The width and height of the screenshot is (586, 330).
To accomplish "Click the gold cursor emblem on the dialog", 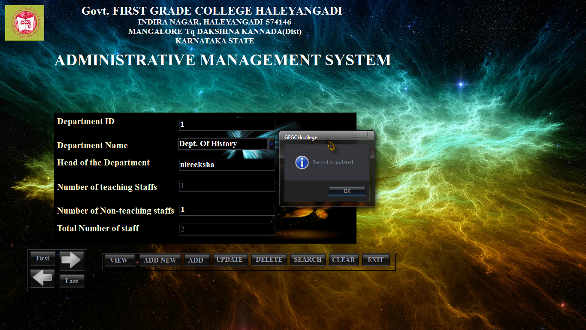I will tap(332, 146).
